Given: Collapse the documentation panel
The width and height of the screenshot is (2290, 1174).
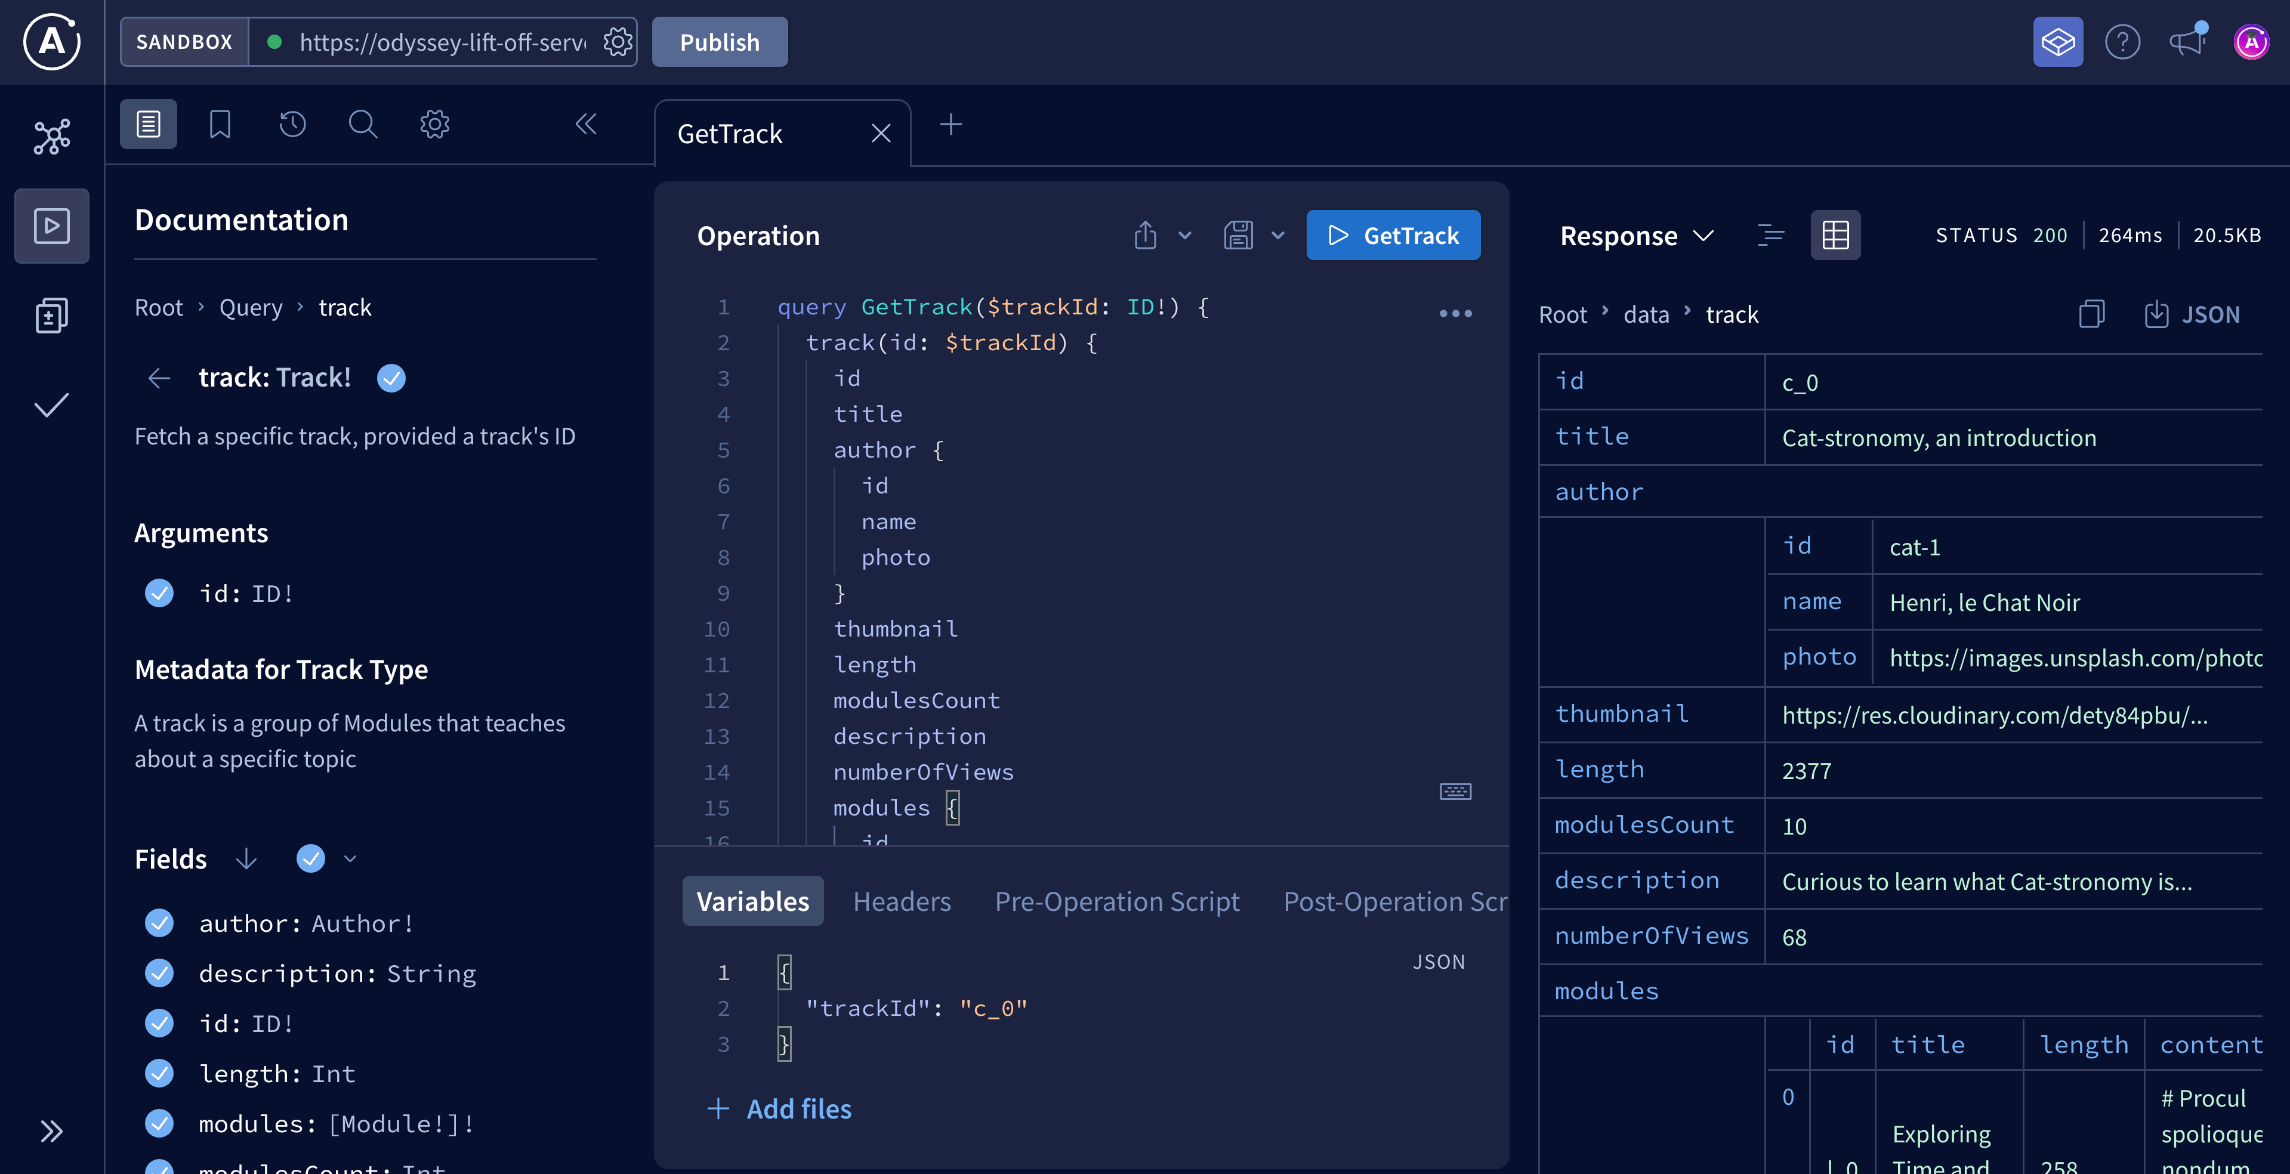Looking at the screenshot, I should (x=586, y=125).
